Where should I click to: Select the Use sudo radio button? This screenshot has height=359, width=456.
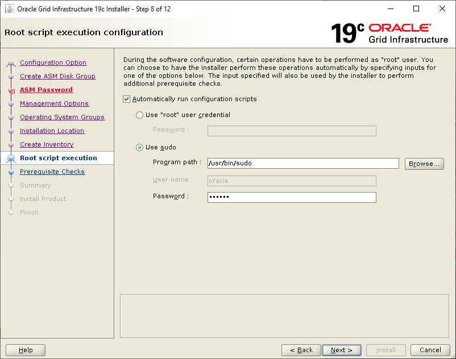pos(140,148)
